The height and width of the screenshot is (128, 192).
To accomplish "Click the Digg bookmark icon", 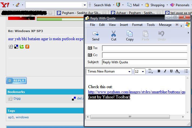I will click(10, 99).
